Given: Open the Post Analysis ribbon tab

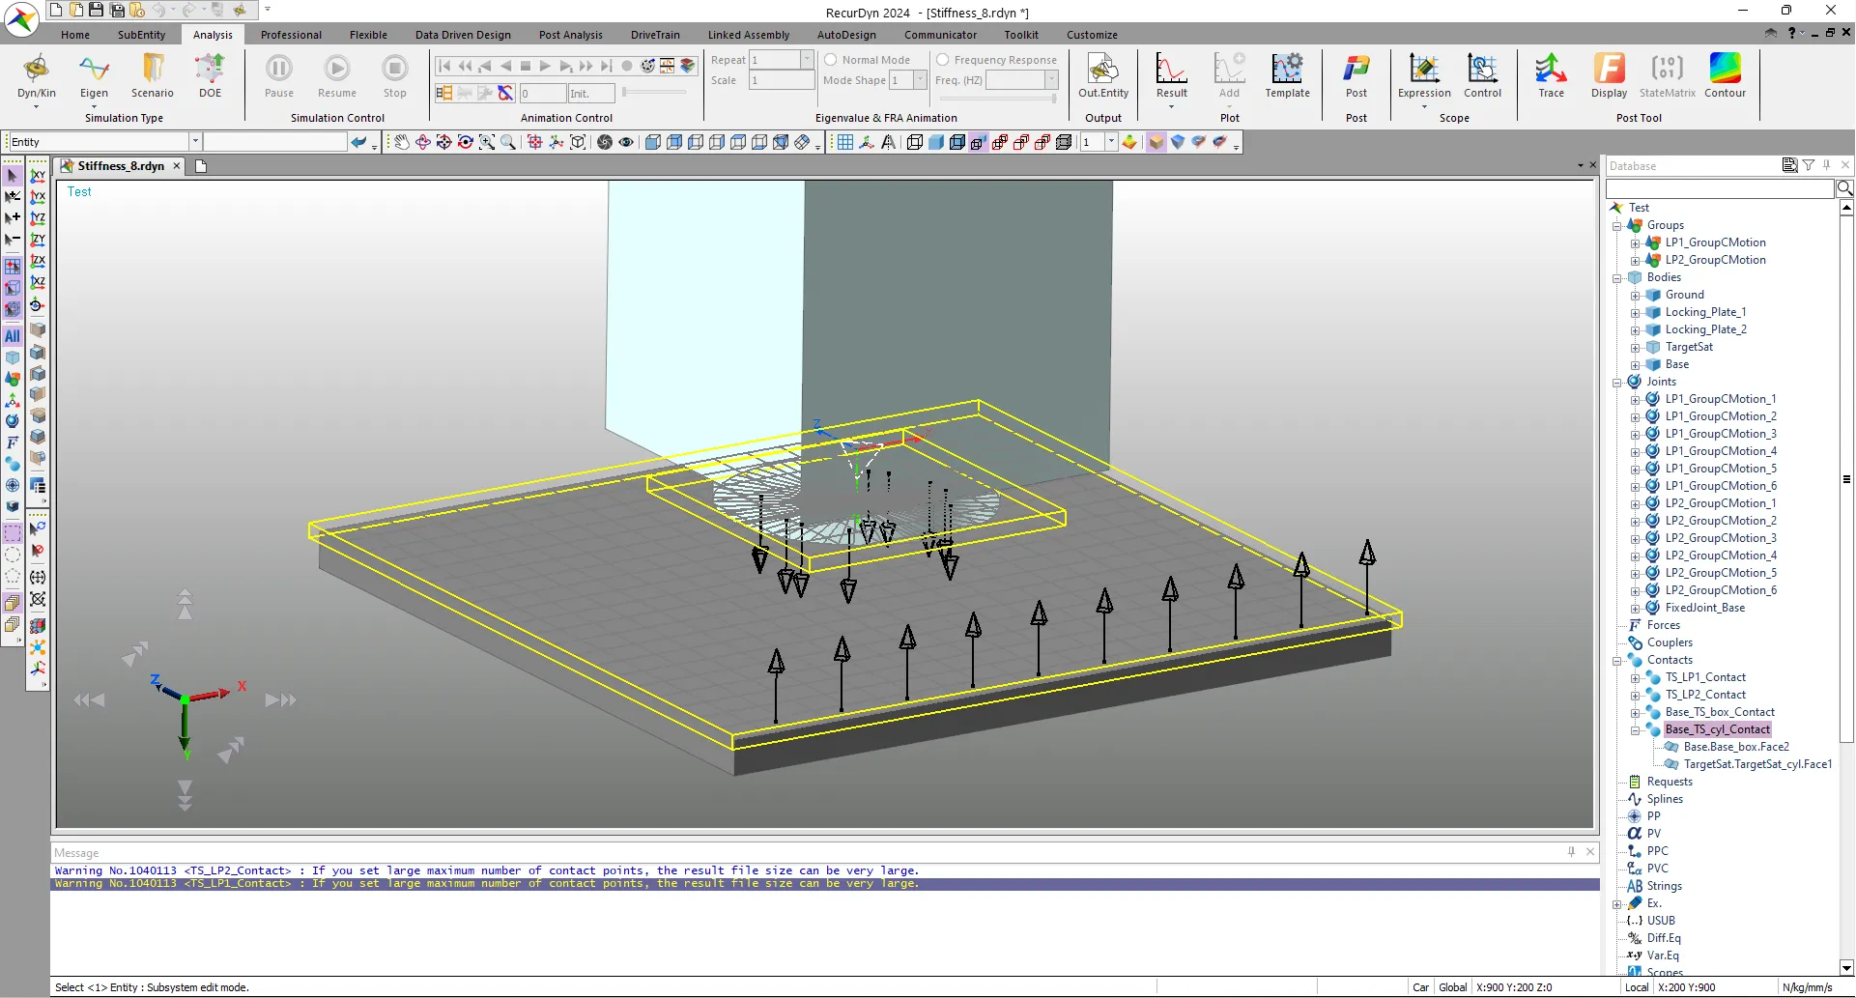Looking at the screenshot, I should (570, 35).
